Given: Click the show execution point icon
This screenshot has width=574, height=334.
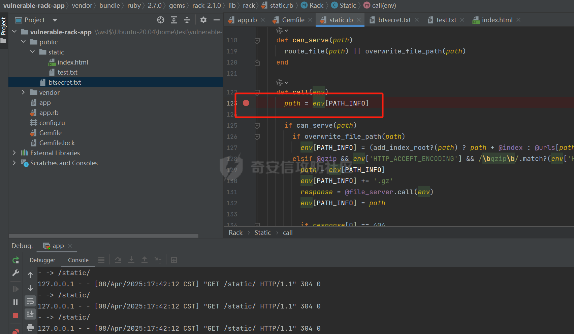Looking at the screenshot, I should point(101,260).
